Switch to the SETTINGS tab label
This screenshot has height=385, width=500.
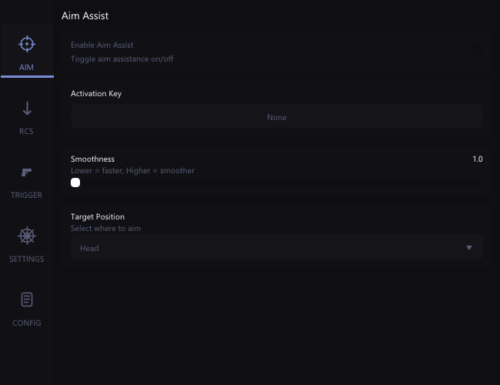(27, 259)
